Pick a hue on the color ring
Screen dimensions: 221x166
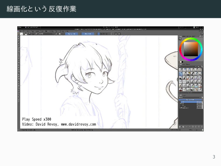click(x=191, y=39)
